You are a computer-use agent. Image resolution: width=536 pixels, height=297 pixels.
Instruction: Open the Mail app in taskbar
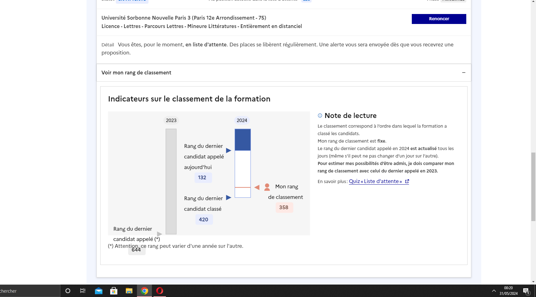(x=99, y=291)
